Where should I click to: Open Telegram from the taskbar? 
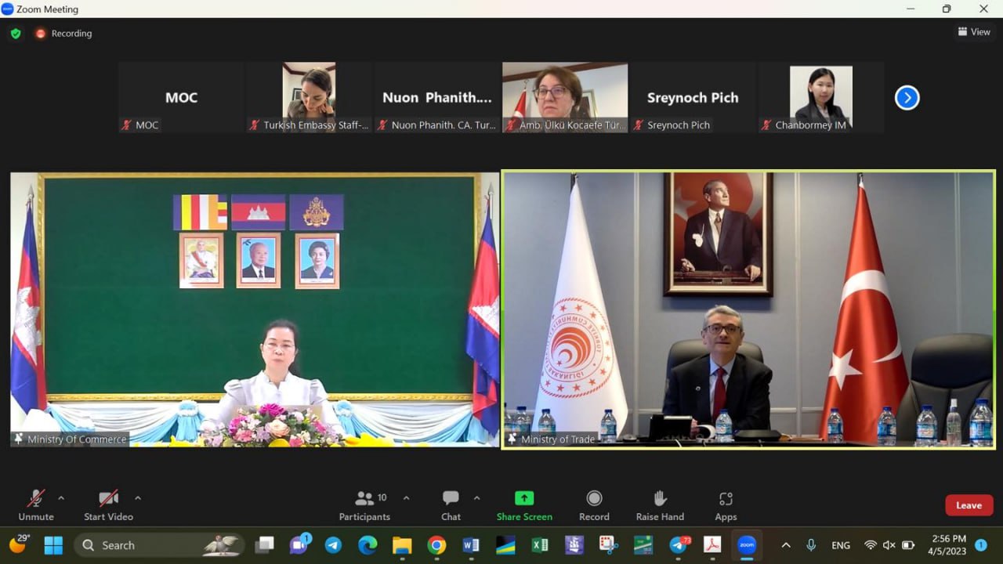(x=333, y=545)
